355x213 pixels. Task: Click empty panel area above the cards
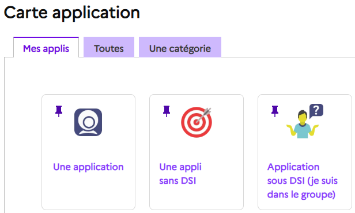pyautogui.click(x=179, y=76)
